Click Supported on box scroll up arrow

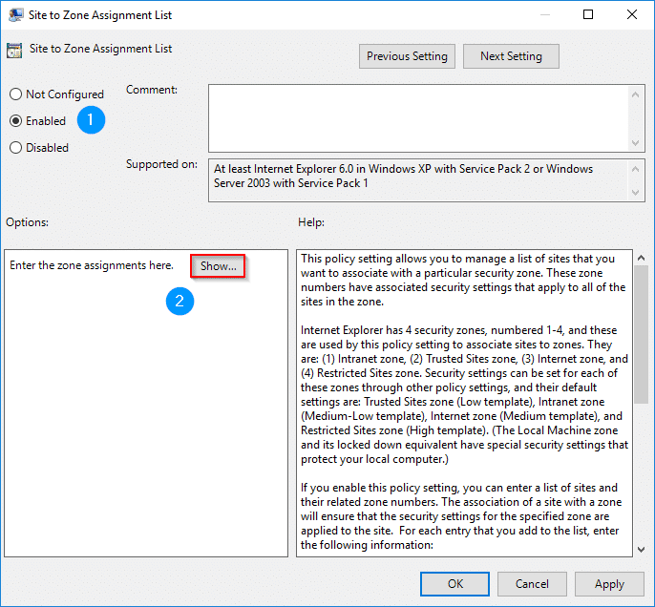[x=635, y=169]
